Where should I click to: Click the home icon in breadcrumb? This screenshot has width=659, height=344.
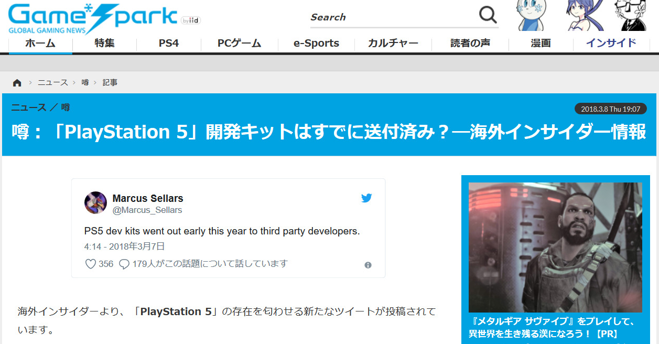coord(17,83)
